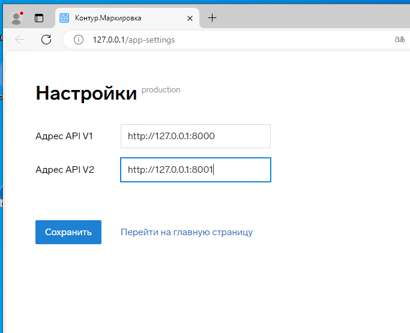The width and height of the screenshot is (410, 333).
Task: Focus the Адрес API V1 input field
Action: 195,136
